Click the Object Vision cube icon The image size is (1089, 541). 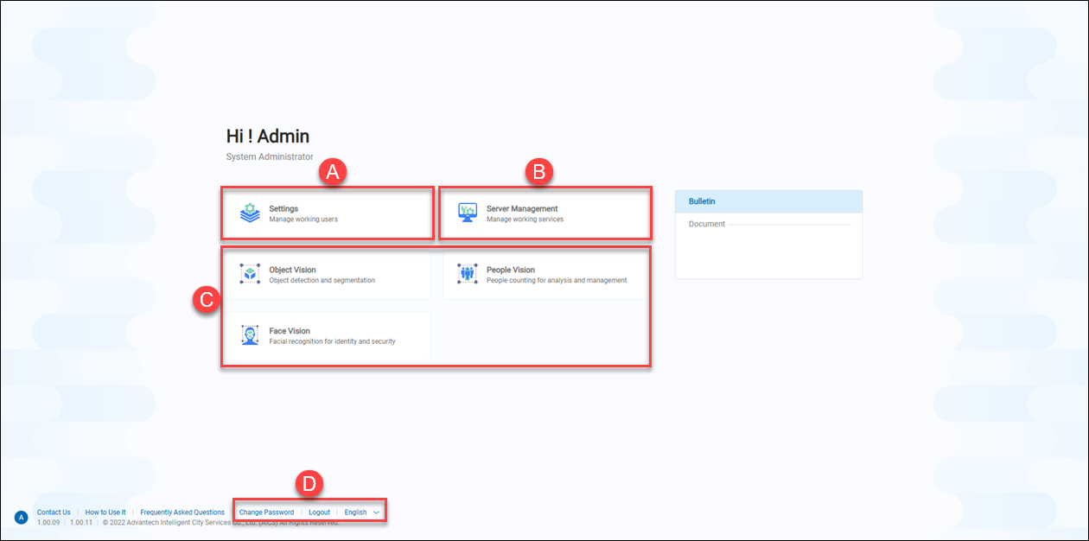click(250, 274)
